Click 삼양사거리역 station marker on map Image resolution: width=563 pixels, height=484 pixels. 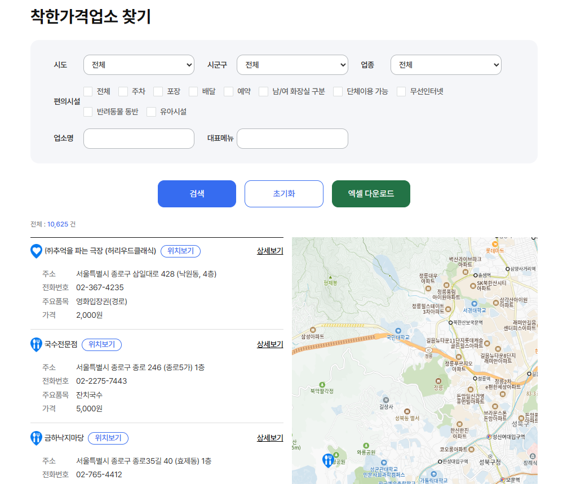507,269
